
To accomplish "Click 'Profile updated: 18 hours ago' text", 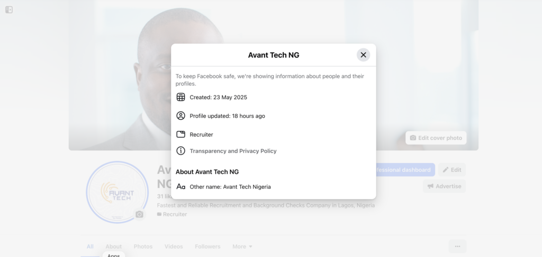I will [227, 116].
